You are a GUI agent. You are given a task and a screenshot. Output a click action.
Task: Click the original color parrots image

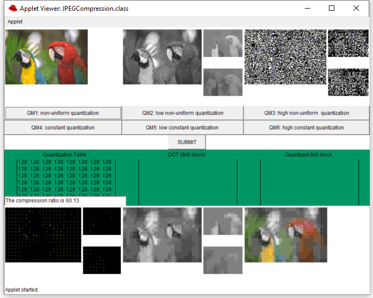(x=46, y=57)
